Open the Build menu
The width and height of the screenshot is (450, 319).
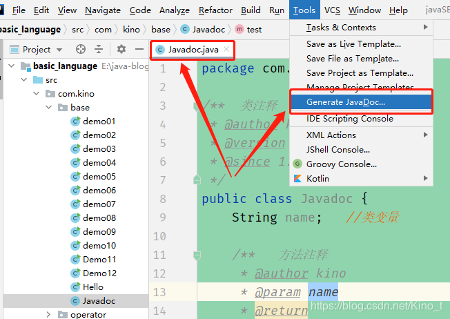pyautogui.click(x=251, y=10)
